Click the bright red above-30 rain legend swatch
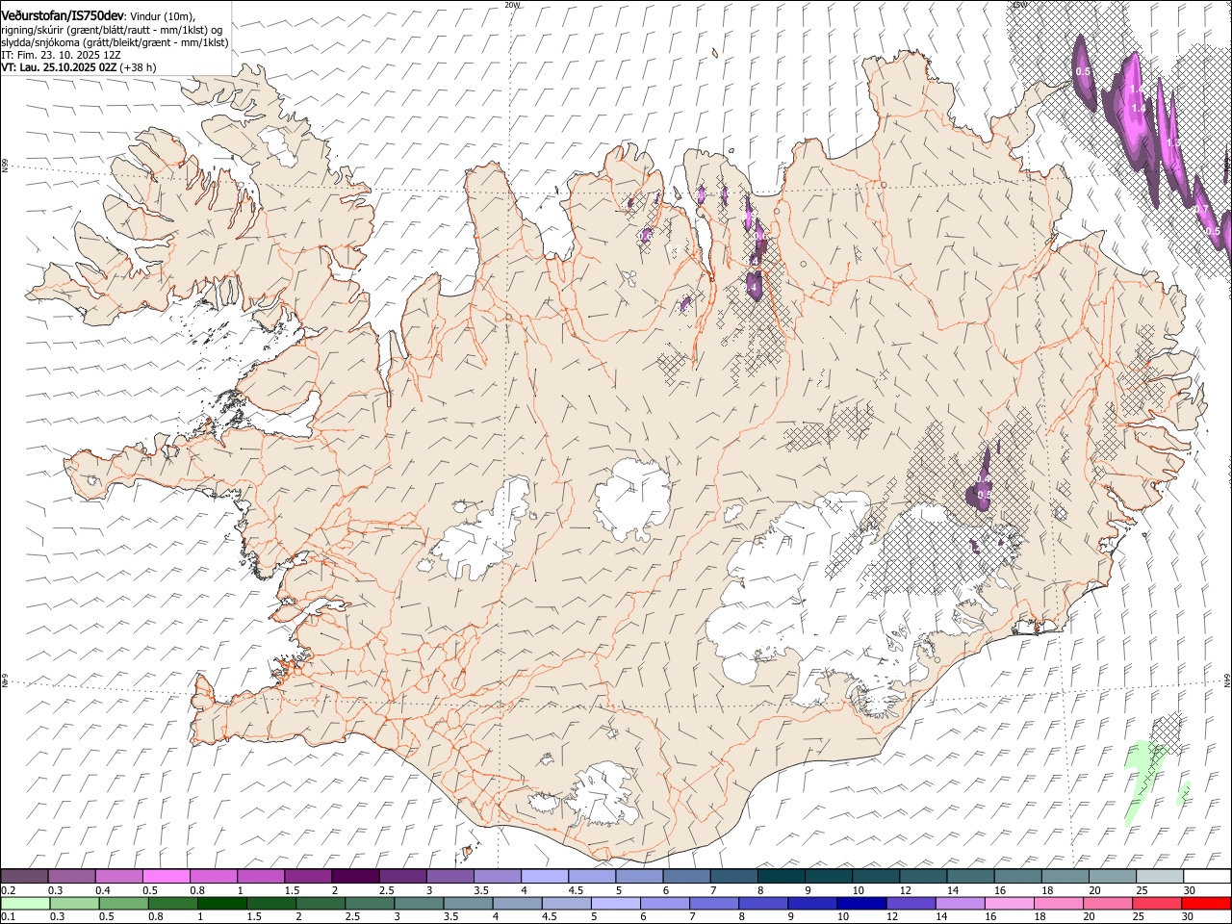The width and height of the screenshot is (1232, 924). coord(1206,903)
